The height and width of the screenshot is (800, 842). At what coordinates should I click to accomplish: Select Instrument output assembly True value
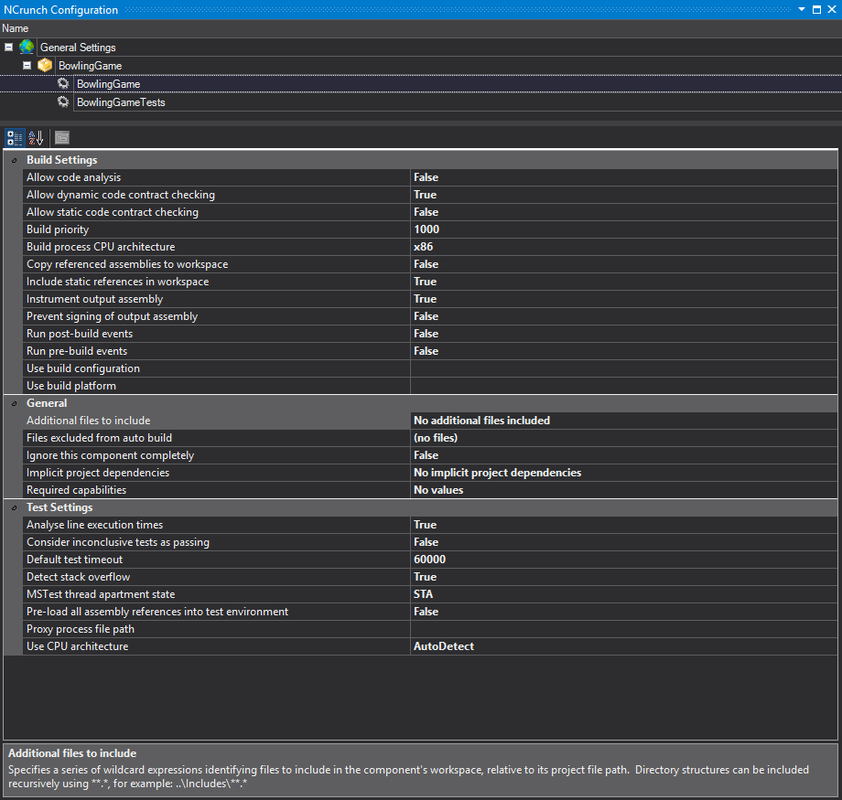(x=425, y=299)
